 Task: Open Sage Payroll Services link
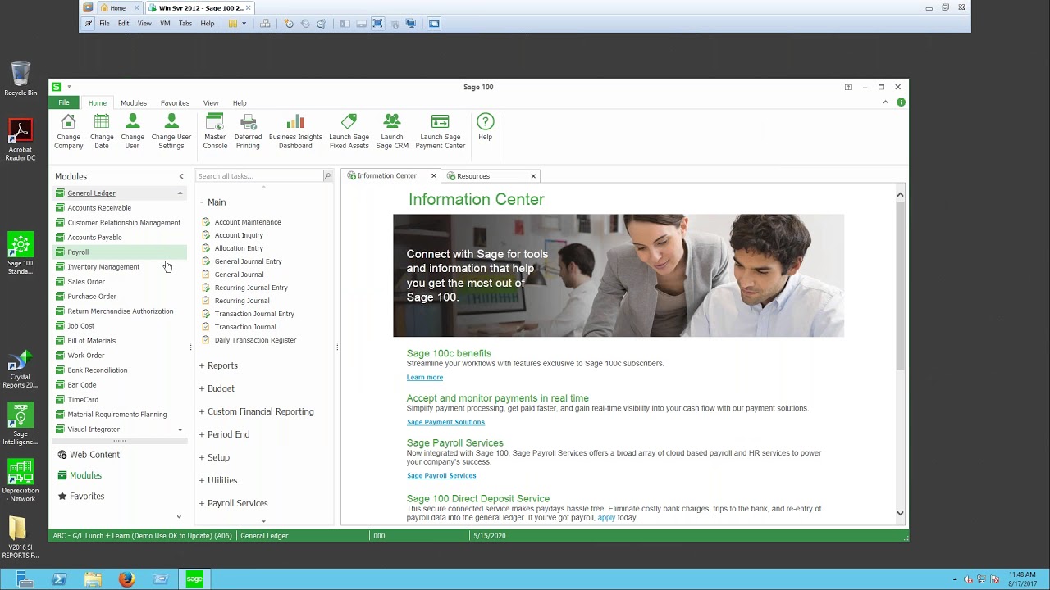(x=441, y=475)
